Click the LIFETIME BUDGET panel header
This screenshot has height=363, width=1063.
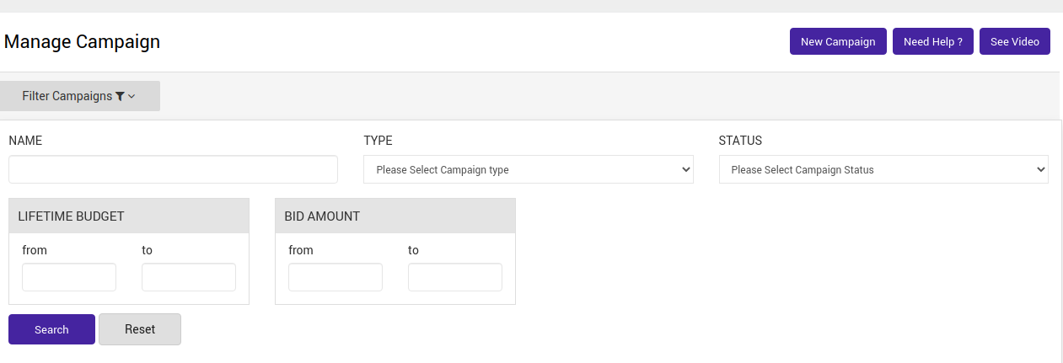tap(71, 216)
